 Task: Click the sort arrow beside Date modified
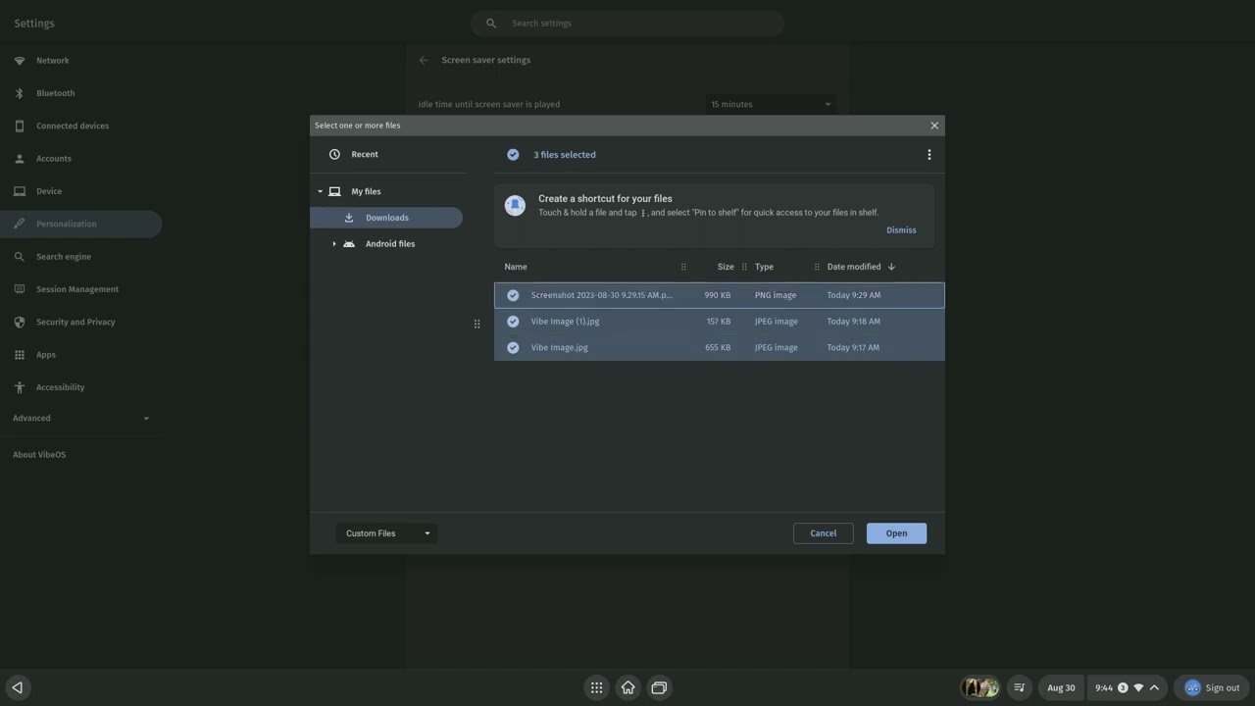(891, 267)
